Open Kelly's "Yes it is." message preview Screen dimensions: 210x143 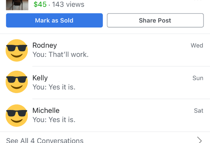[54, 87]
